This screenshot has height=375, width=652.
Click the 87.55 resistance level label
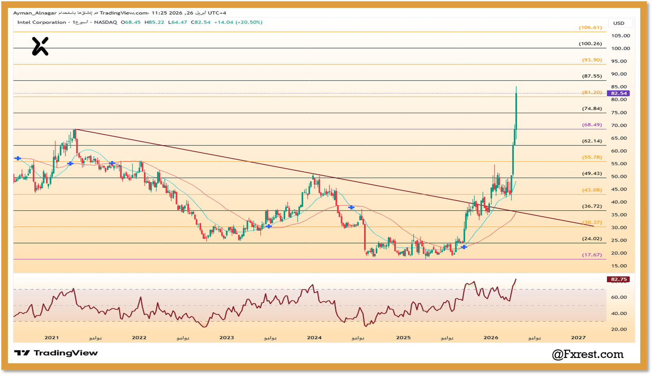click(x=592, y=76)
